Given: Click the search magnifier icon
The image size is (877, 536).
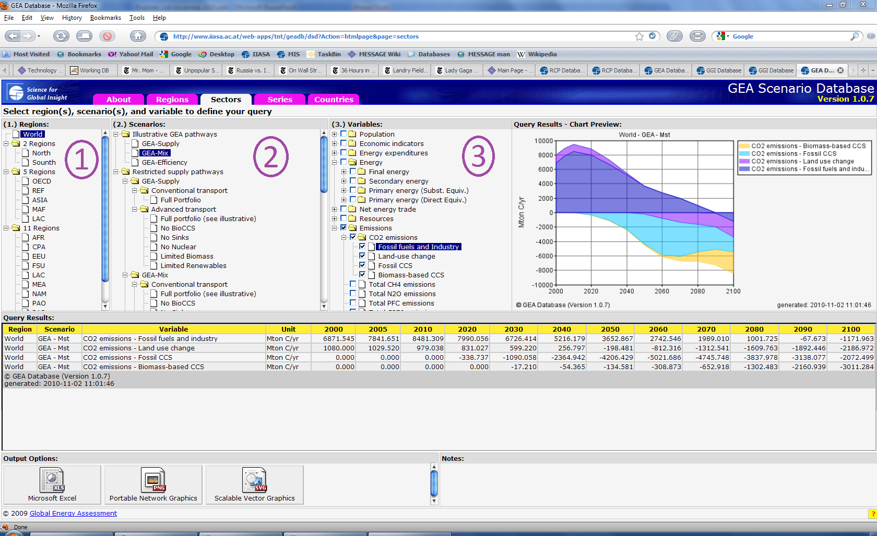Looking at the screenshot, I should pos(854,36).
